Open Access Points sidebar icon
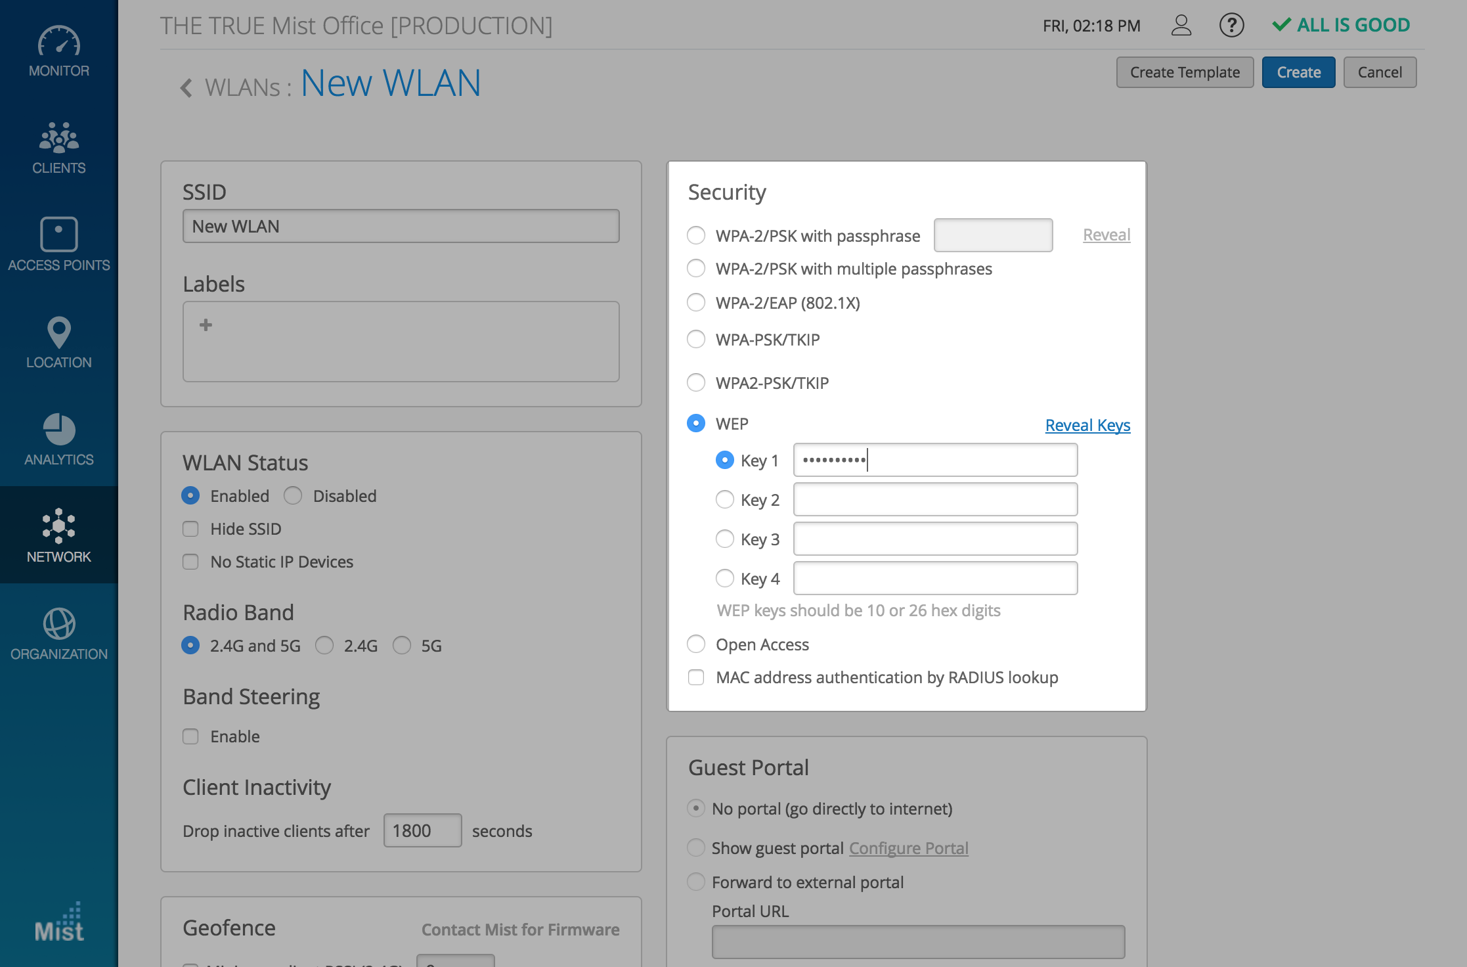 click(x=59, y=235)
